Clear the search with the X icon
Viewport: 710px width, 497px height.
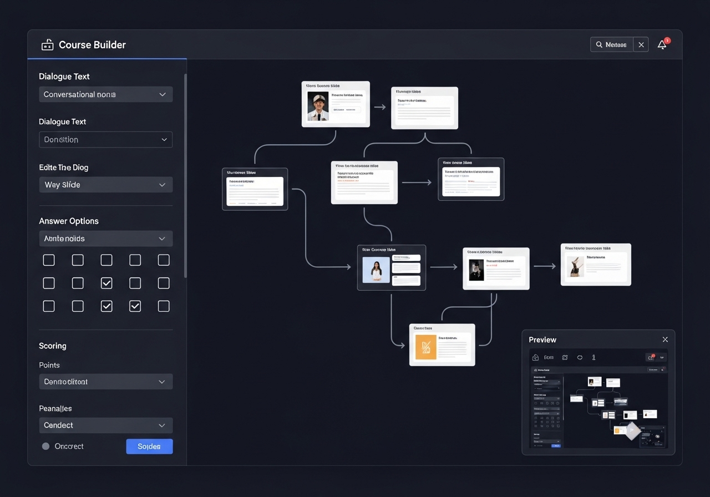click(x=641, y=45)
